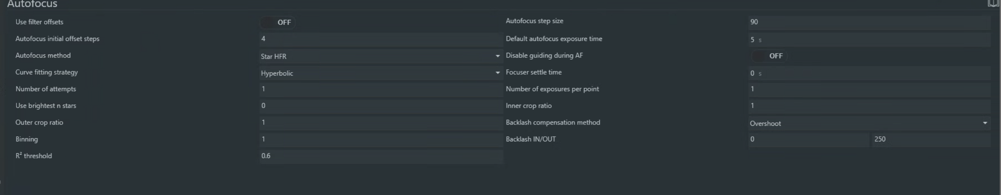Toggle the Use filter offsets switch

[278, 22]
